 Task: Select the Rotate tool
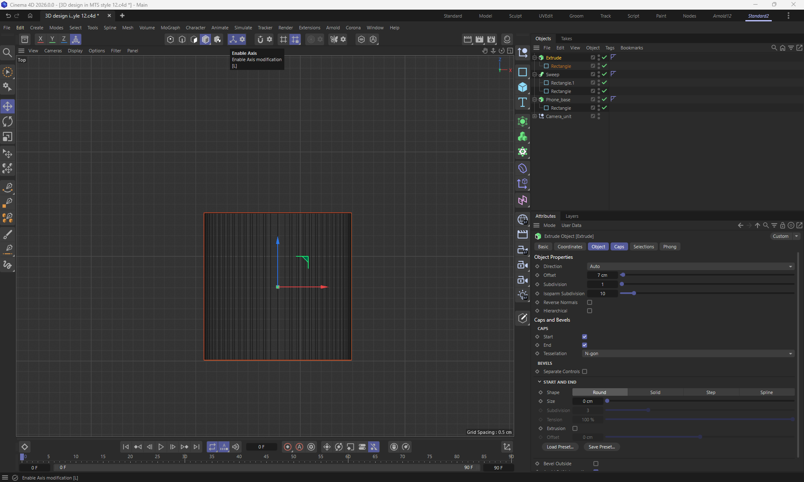click(8, 121)
